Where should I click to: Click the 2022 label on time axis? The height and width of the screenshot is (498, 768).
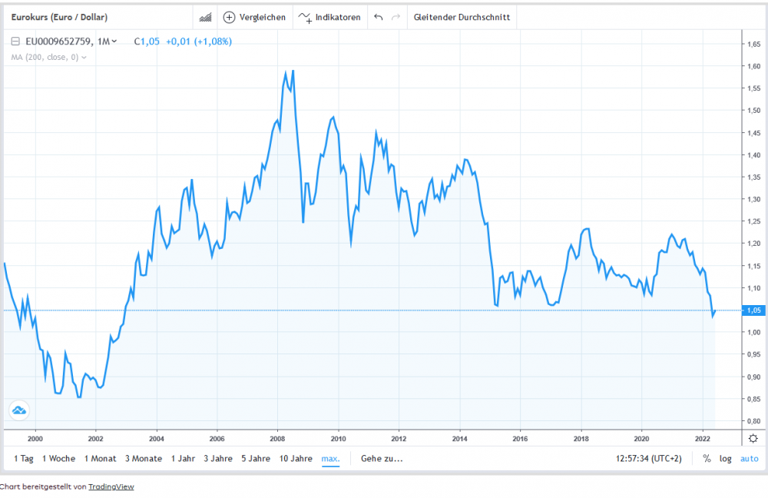coord(703,439)
